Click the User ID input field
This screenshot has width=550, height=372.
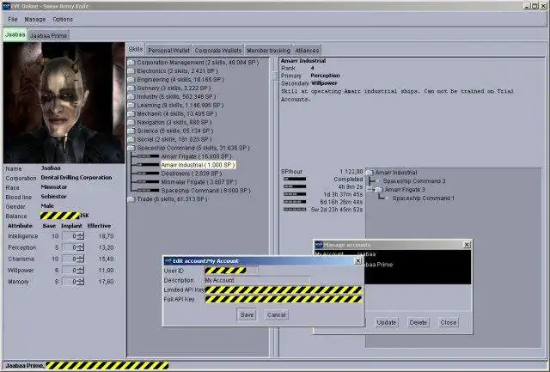tap(231, 271)
